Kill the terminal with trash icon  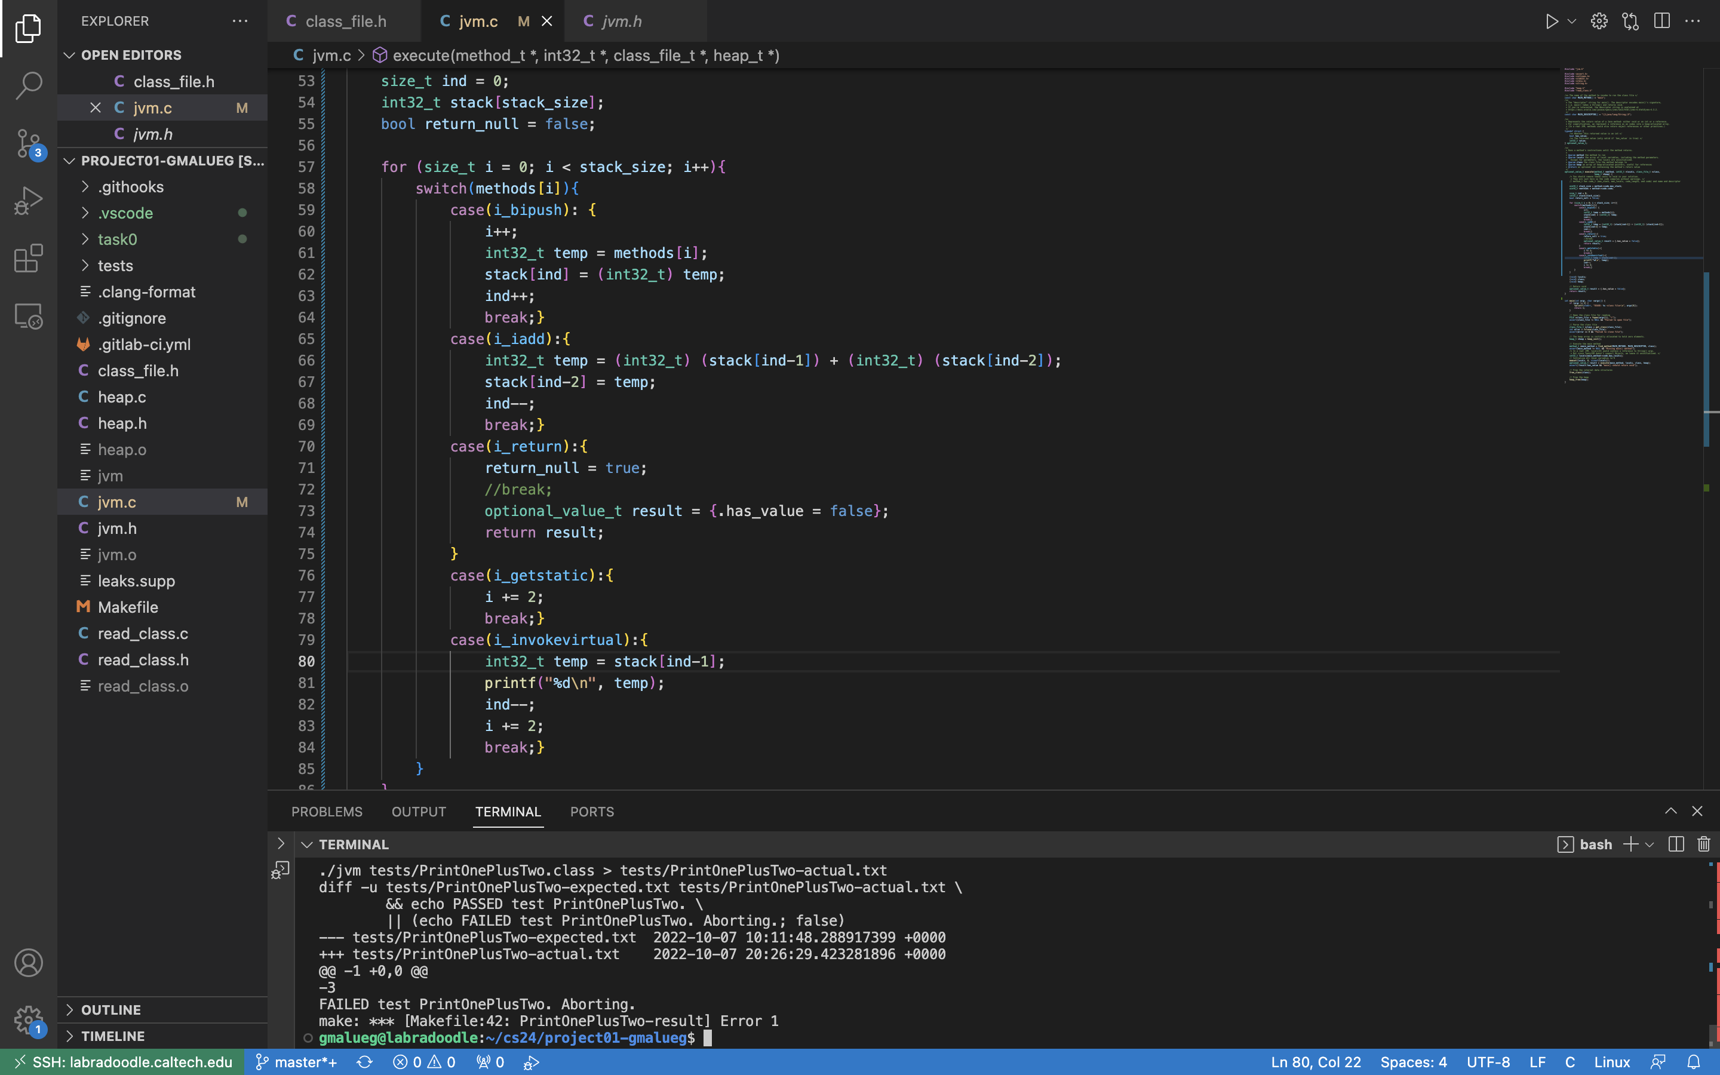click(x=1704, y=844)
